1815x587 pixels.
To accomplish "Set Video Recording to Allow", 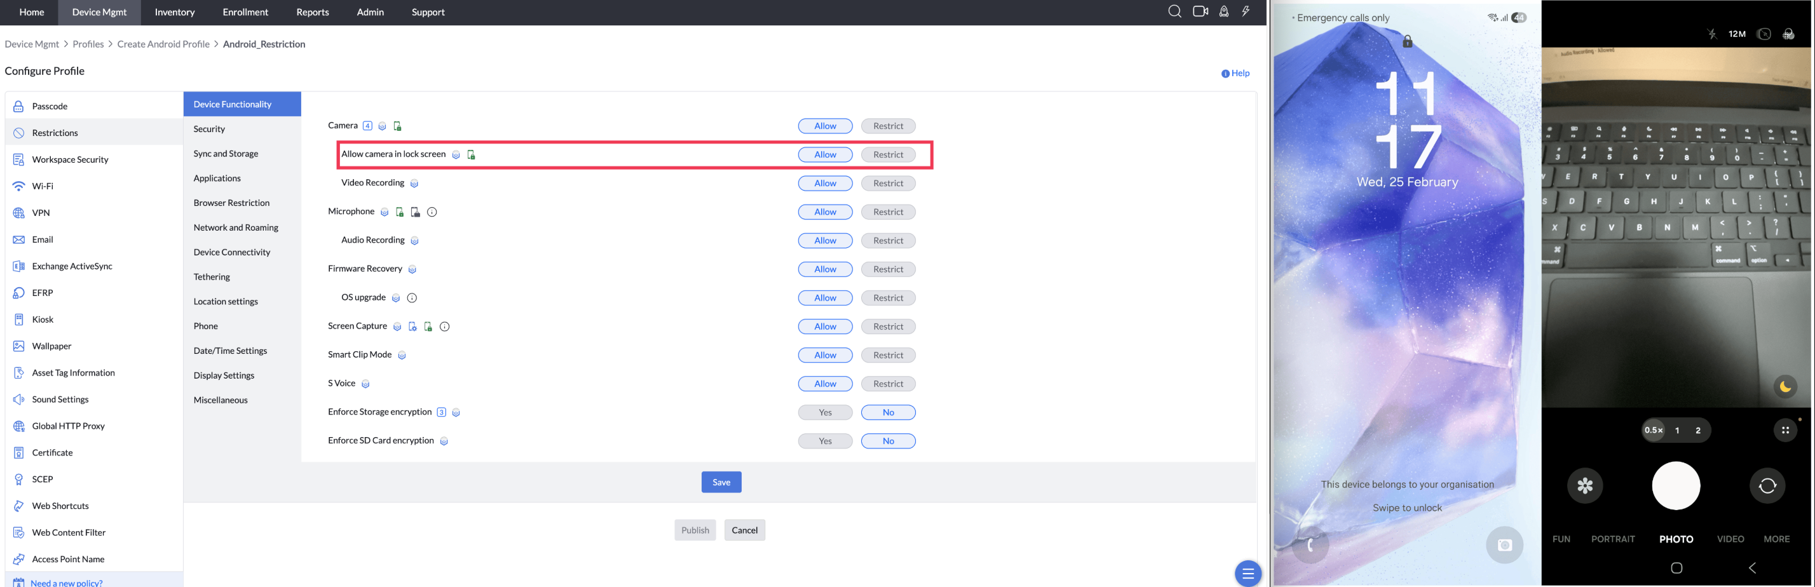I will point(825,183).
